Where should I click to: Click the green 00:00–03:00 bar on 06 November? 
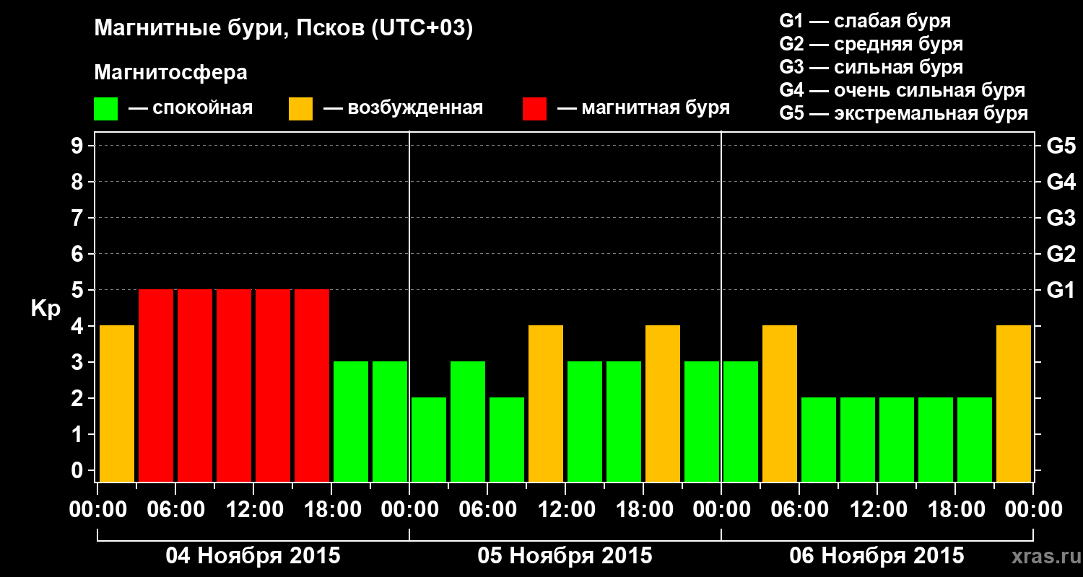(x=741, y=422)
